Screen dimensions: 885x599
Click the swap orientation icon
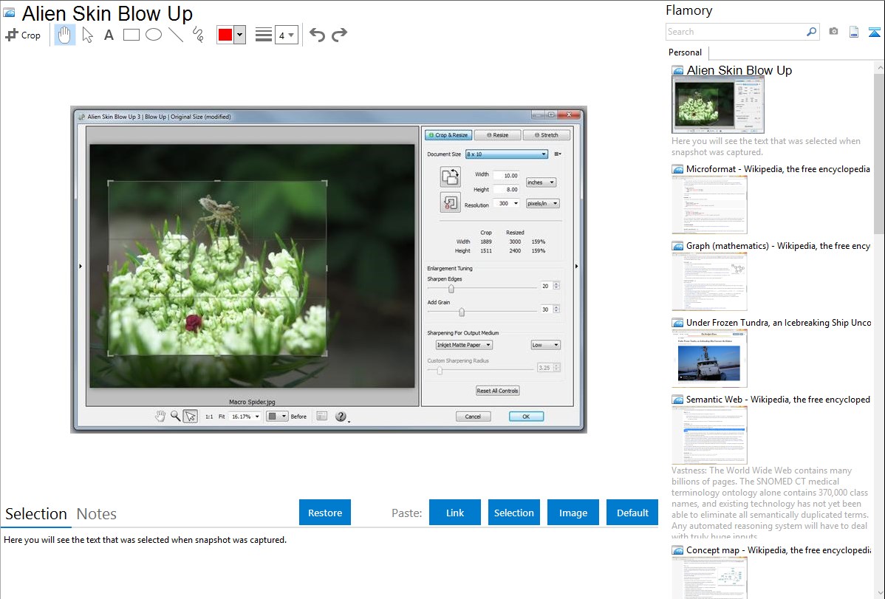(x=451, y=177)
